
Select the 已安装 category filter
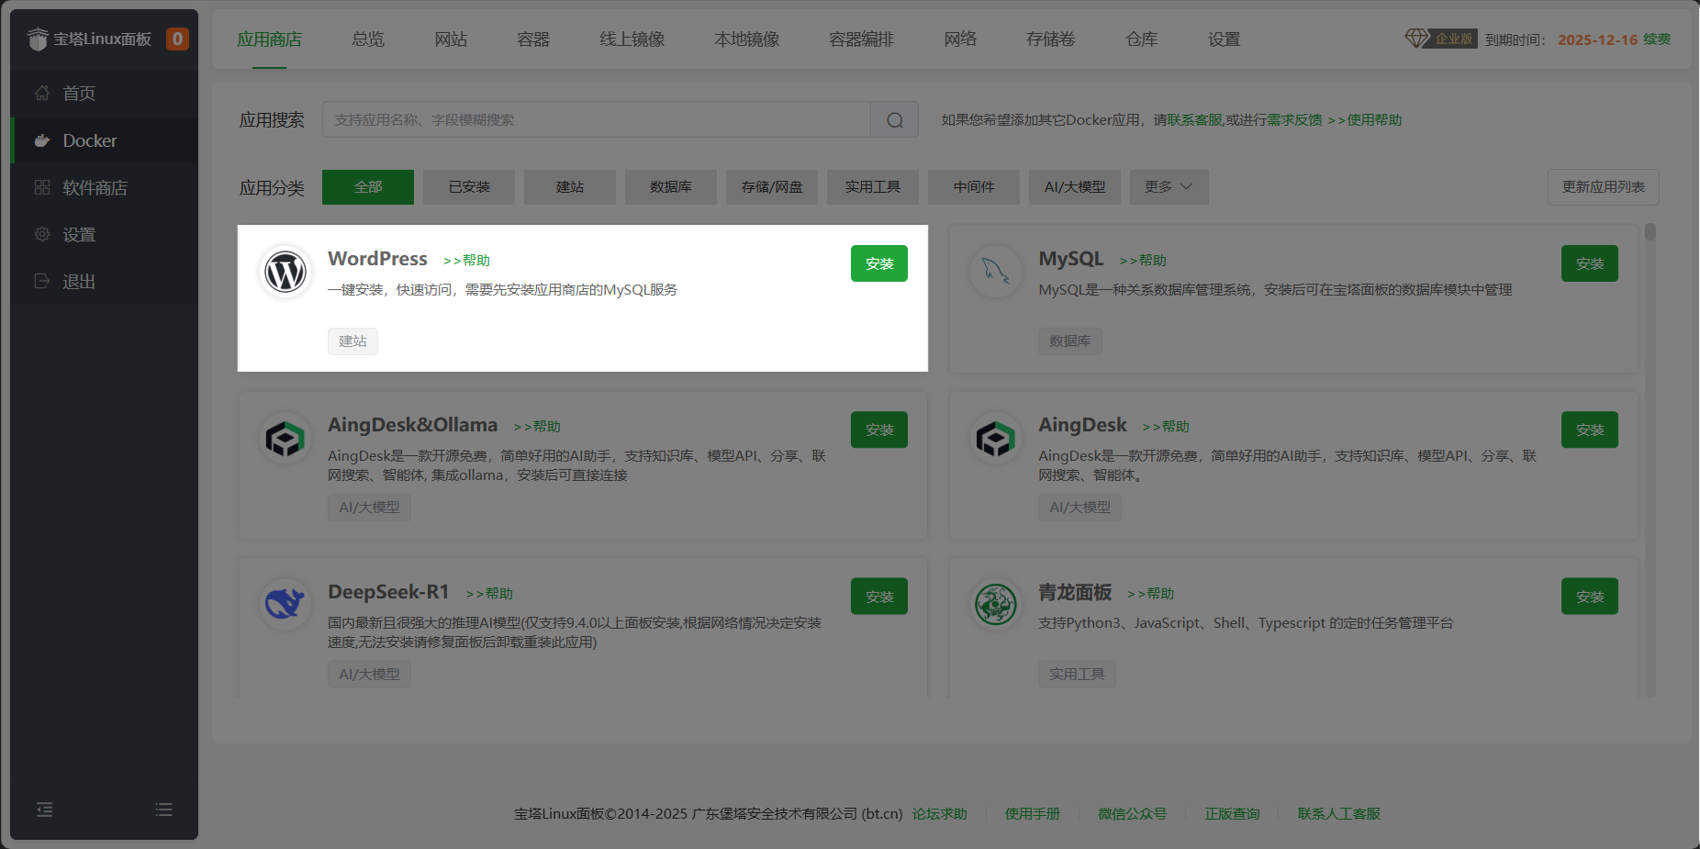tap(468, 186)
